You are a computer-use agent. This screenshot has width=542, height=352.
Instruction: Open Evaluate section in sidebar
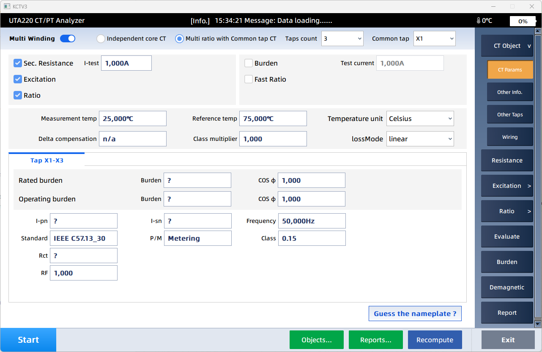pos(507,236)
